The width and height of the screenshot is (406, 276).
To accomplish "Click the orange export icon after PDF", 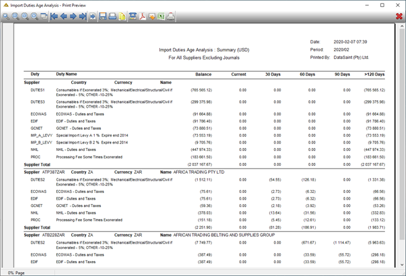I will pos(152,16).
